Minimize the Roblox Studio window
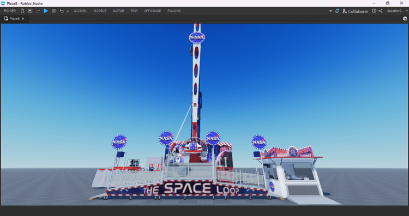 point(374,3)
